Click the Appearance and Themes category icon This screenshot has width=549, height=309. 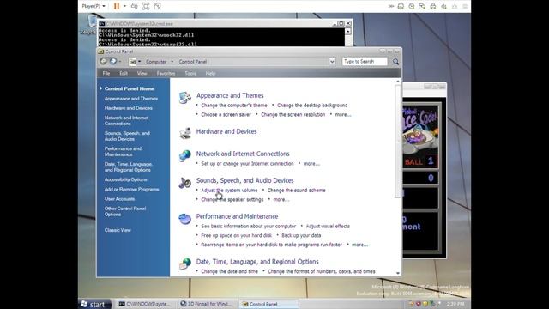(x=185, y=97)
